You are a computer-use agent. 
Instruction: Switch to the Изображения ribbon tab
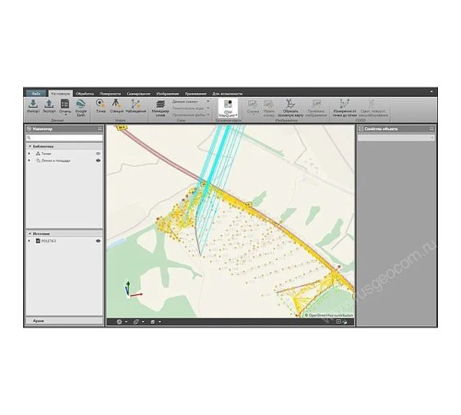[168, 94]
